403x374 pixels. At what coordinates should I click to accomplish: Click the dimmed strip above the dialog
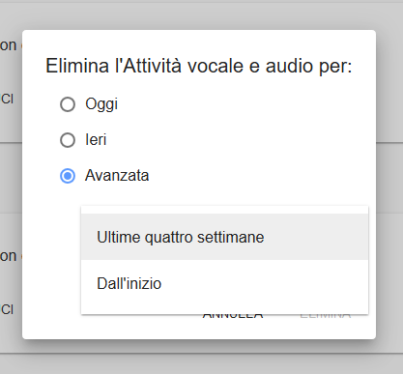point(201,16)
